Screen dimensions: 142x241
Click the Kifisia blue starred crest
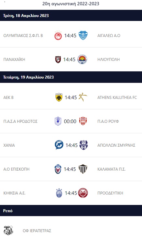(59, 193)
